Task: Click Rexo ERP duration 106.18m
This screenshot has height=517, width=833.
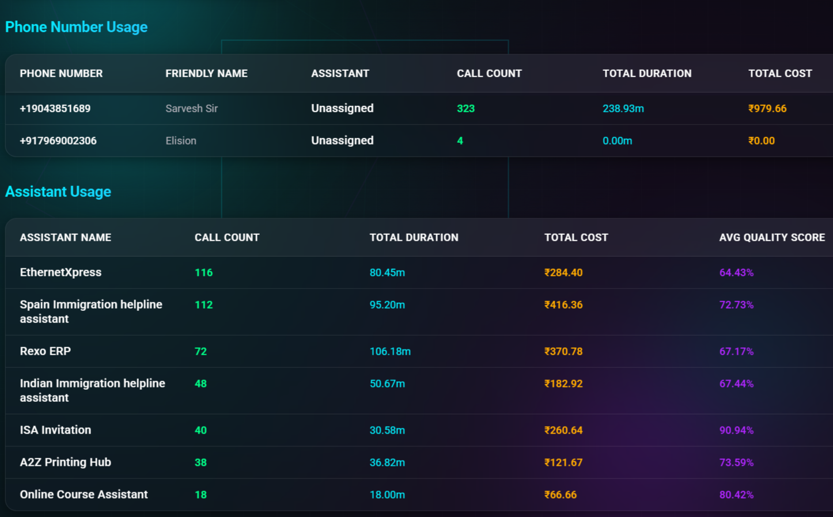Action: click(x=390, y=351)
